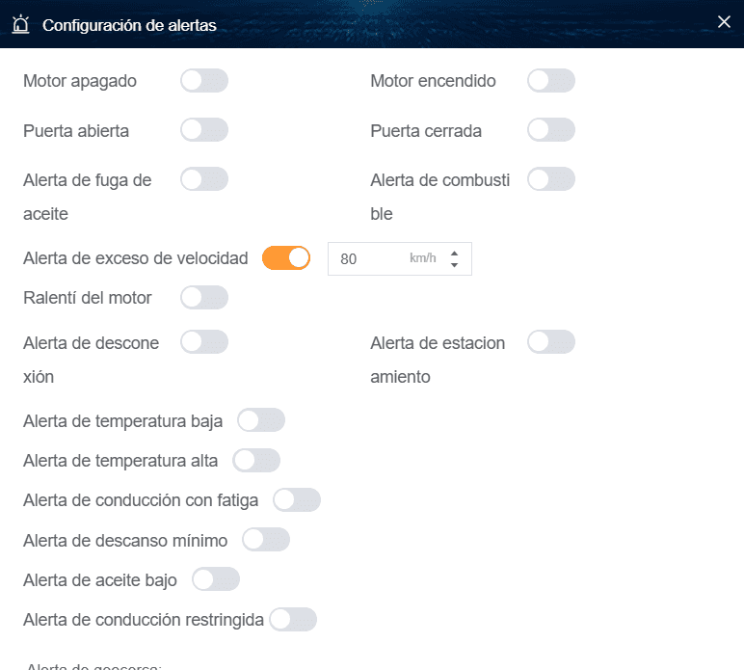Turn on Alerta de estacionamiento
This screenshot has height=670, width=744.
[x=551, y=342]
